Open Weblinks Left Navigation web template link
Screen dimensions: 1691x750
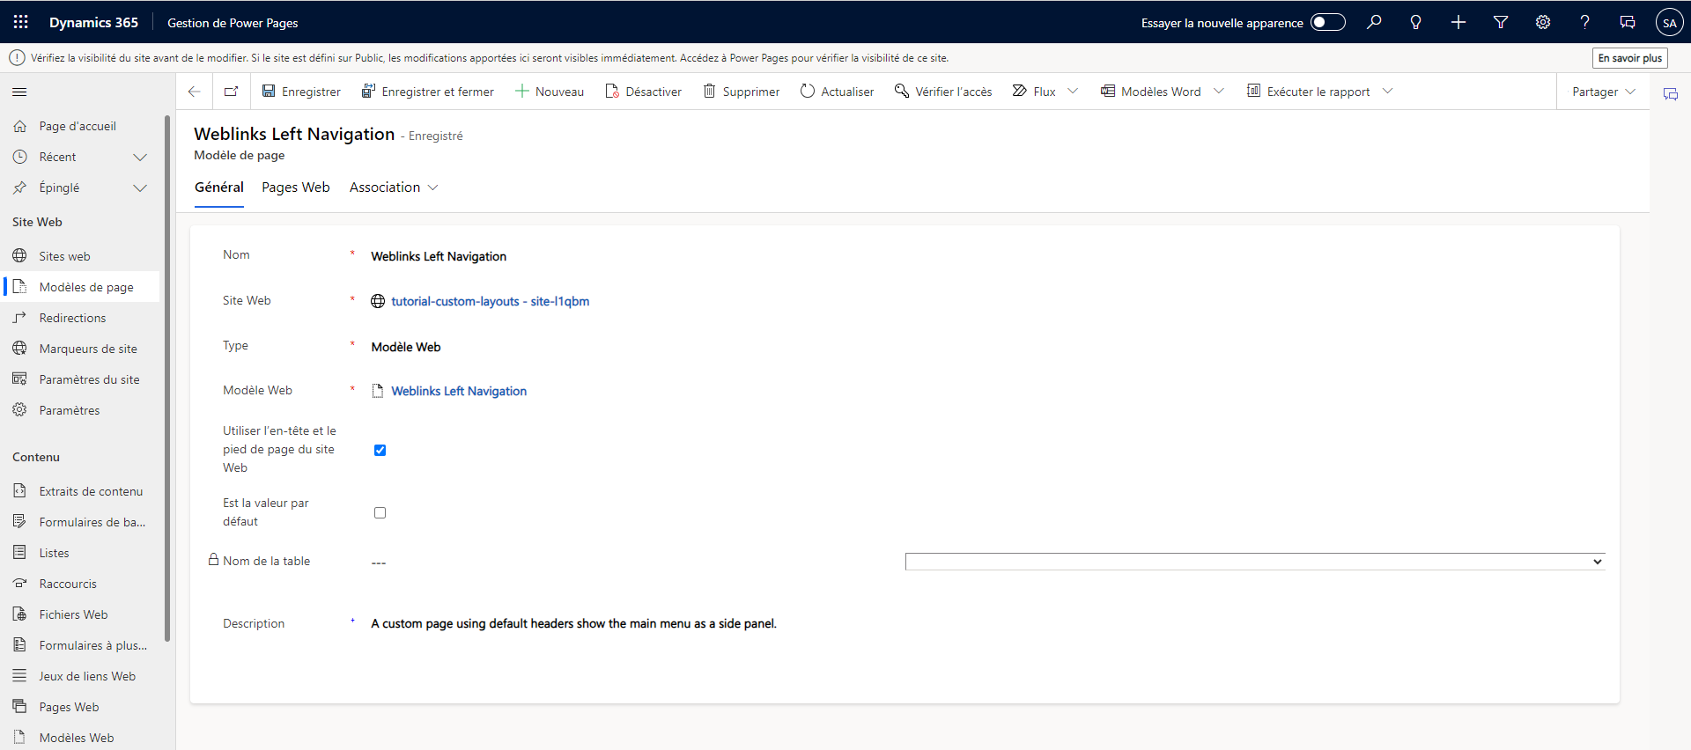(x=459, y=391)
